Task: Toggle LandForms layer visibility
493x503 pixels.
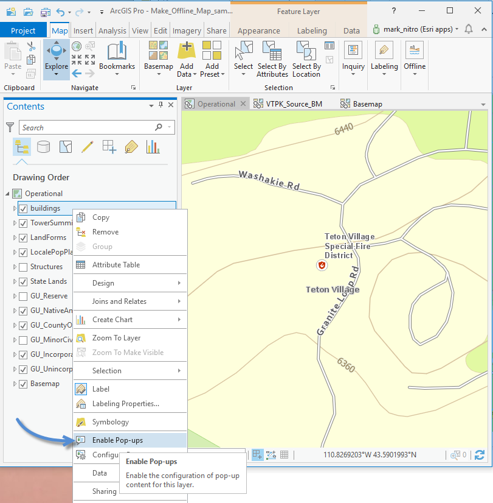Action: [x=23, y=237]
